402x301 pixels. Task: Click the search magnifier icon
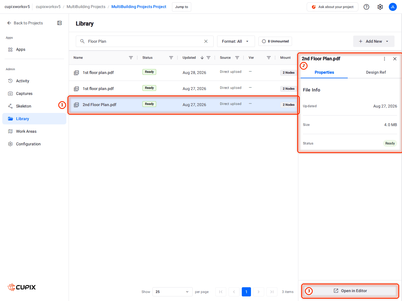(x=82, y=41)
